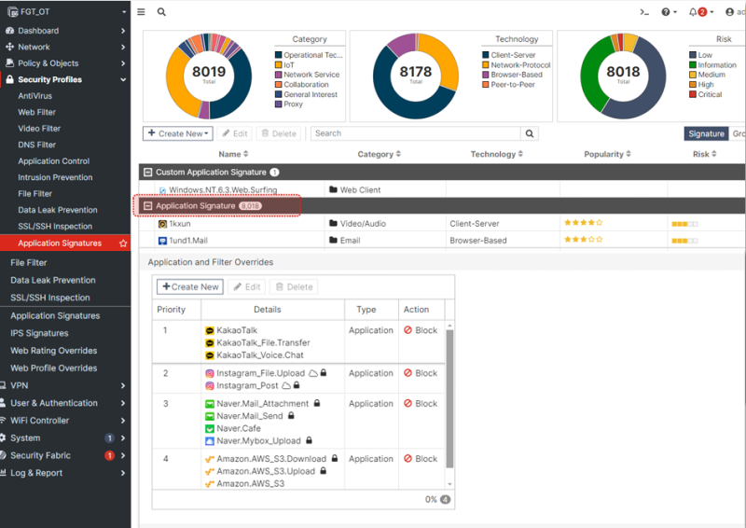Click the Windows.NT.6.3.Web.Surfing signature icon
Image resolution: width=746 pixels, height=528 pixels.
162,190
